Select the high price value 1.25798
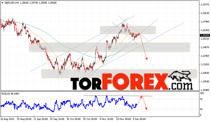 [34, 3]
